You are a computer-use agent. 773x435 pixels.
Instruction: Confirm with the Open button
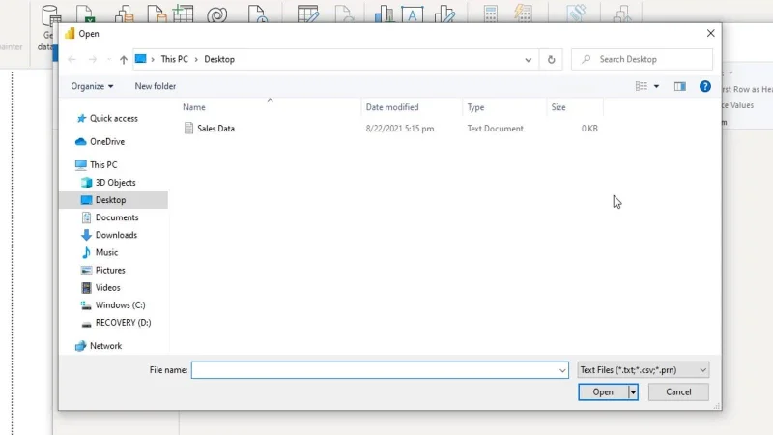pyautogui.click(x=603, y=392)
